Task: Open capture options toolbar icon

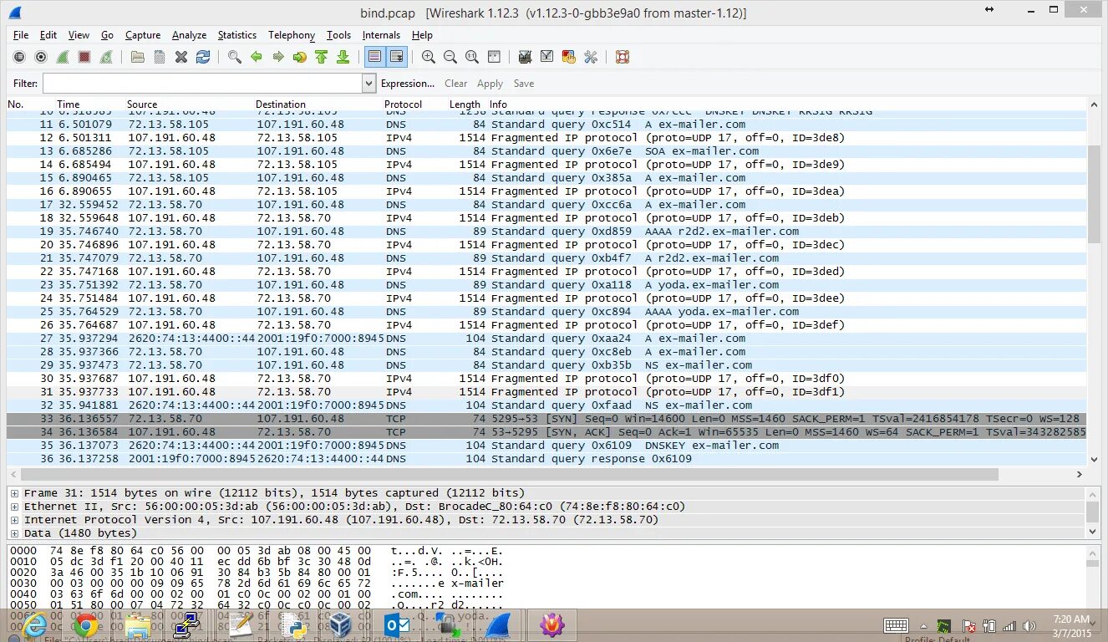Action: point(41,57)
